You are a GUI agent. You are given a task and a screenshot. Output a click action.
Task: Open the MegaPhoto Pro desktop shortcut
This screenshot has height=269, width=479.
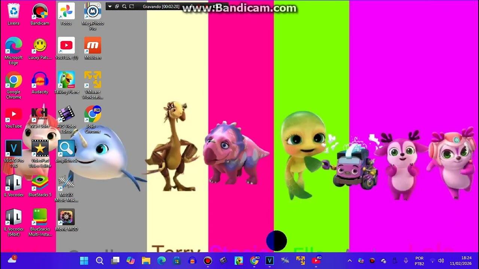click(93, 17)
